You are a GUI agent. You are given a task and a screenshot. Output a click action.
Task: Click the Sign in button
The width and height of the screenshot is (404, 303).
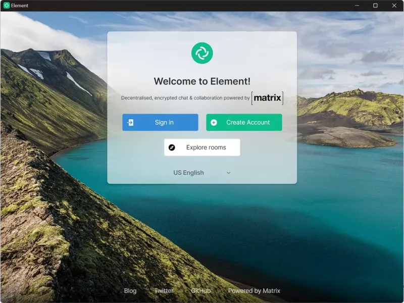pos(160,122)
